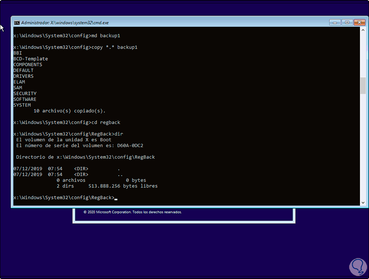This screenshot has height=279, width=369.
Task: Select the 'BBI' output line
Action: pos(18,53)
